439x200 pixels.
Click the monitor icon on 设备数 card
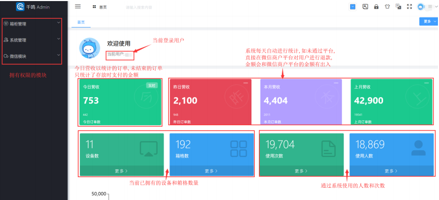point(149,149)
